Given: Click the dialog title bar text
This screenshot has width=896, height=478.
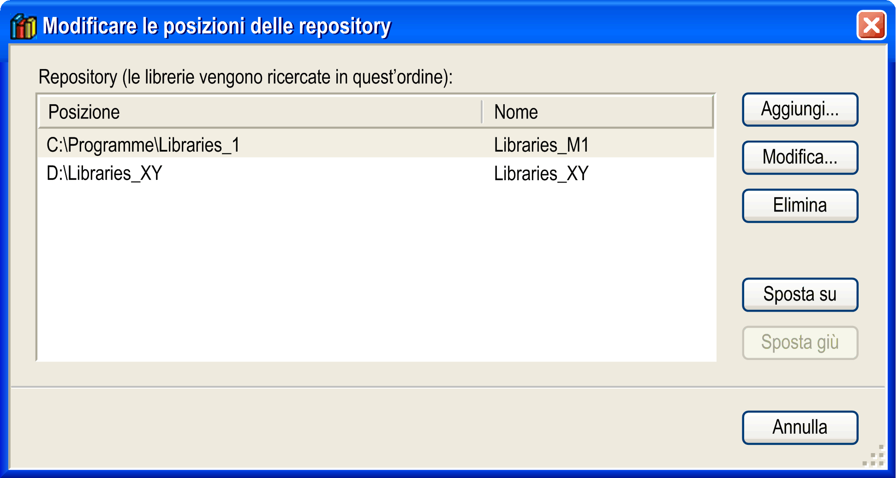Looking at the screenshot, I should pyautogui.click(x=217, y=26).
